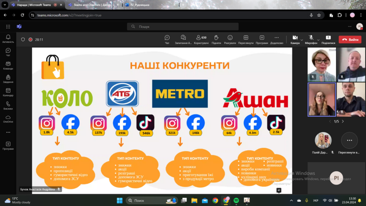Open Chat in the left Teams sidebar

pos(8,52)
